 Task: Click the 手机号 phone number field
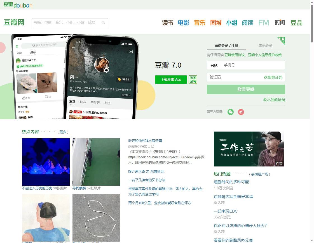(253, 65)
